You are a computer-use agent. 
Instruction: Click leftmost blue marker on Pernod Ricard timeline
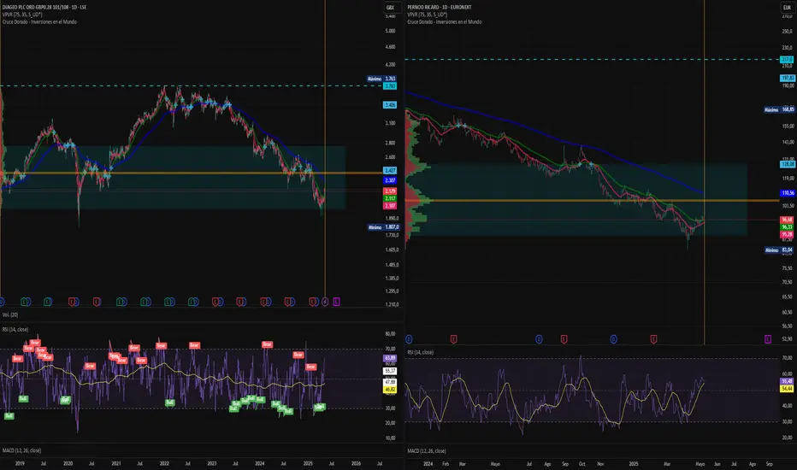(x=410, y=338)
